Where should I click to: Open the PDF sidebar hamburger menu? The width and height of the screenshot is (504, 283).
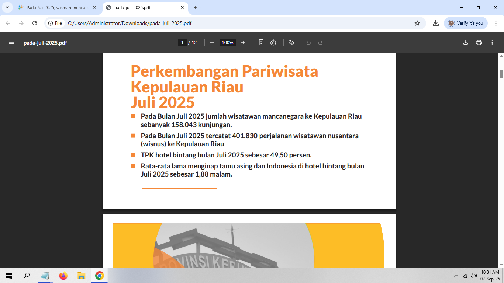[x=12, y=42]
